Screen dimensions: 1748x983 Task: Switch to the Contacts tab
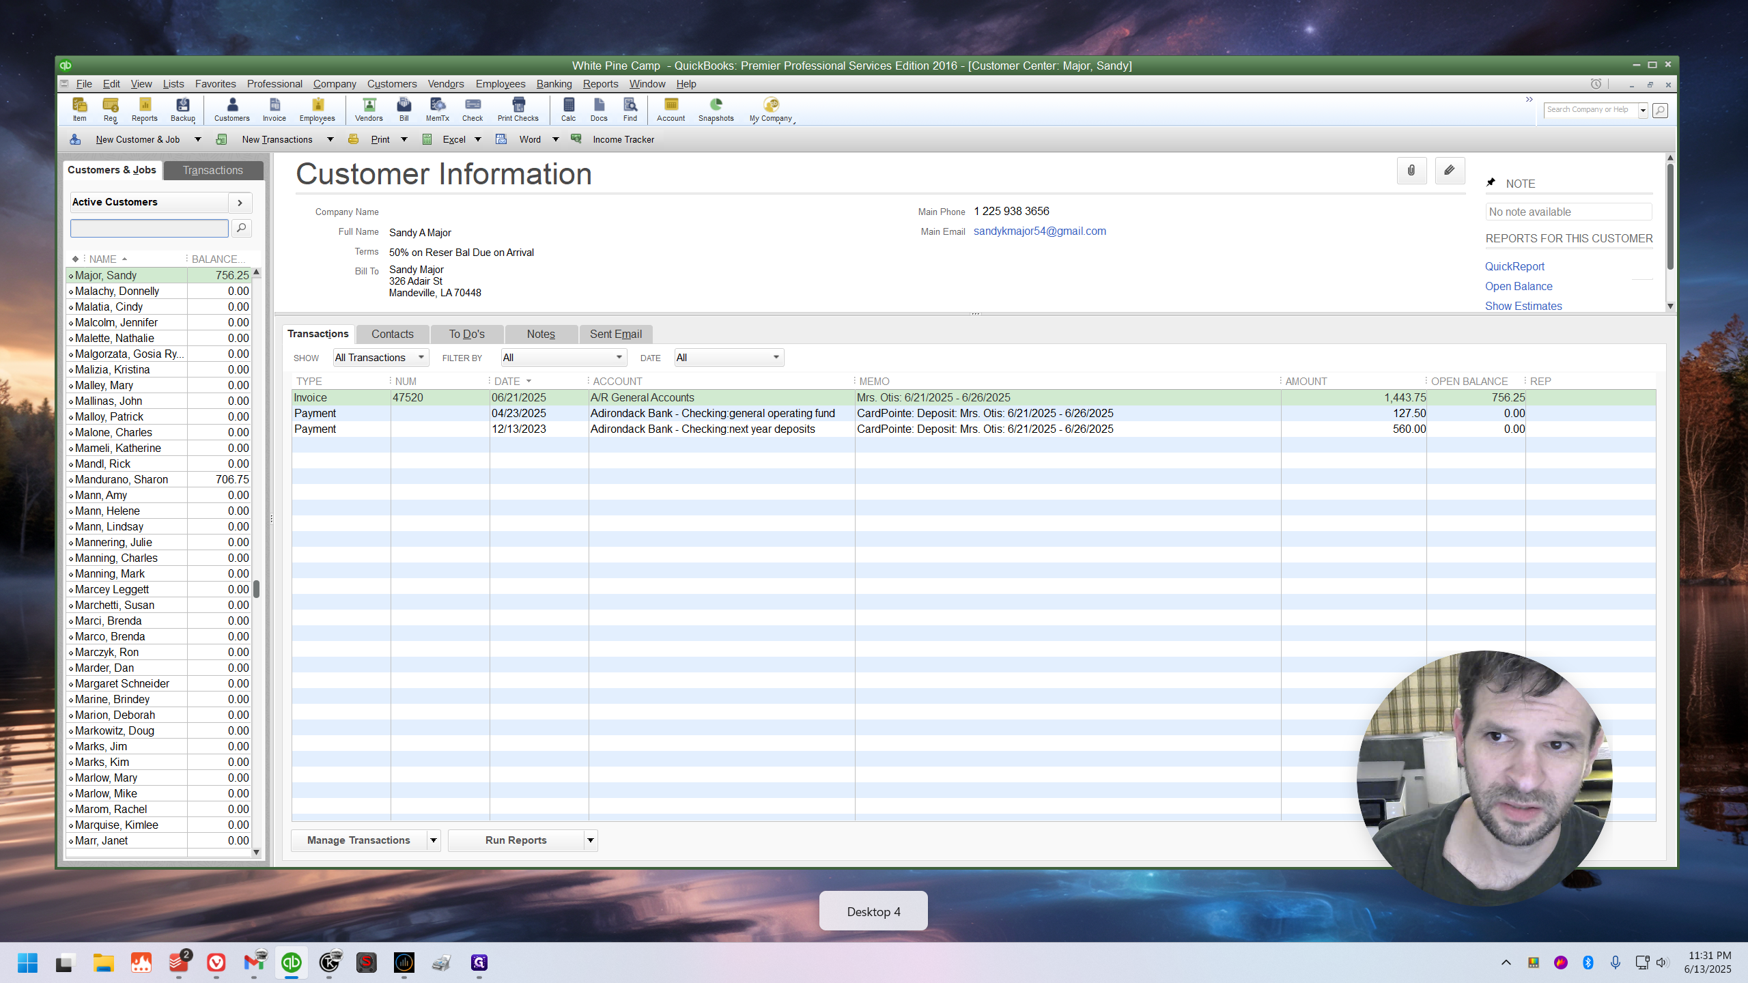(393, 334)
